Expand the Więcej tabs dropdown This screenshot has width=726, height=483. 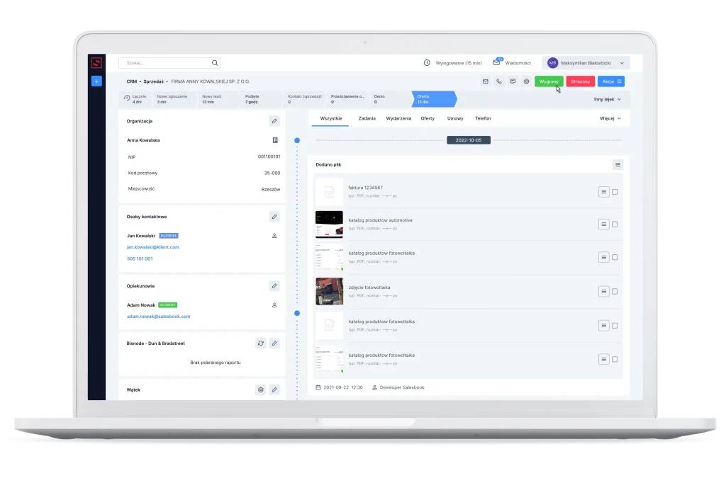coord(610,118)
